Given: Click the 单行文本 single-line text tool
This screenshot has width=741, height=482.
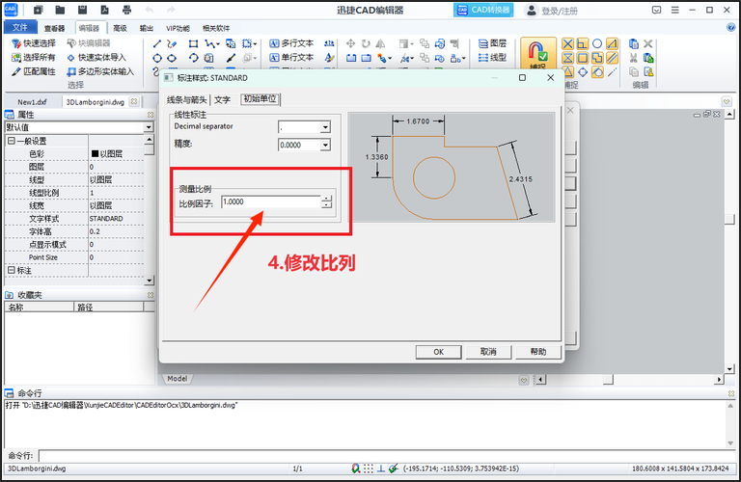Looking at the screenshot, I should click(291, 58).
